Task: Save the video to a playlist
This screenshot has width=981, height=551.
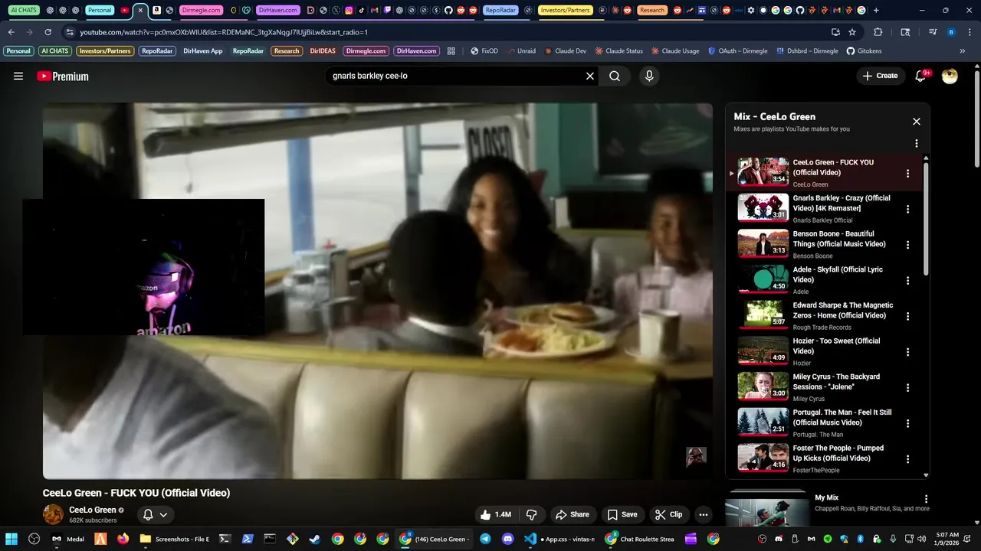Action: [622, 514]
